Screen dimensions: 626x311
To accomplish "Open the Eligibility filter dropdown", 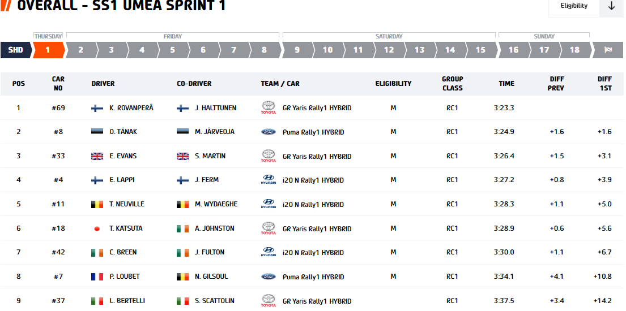I will (574, 6).
